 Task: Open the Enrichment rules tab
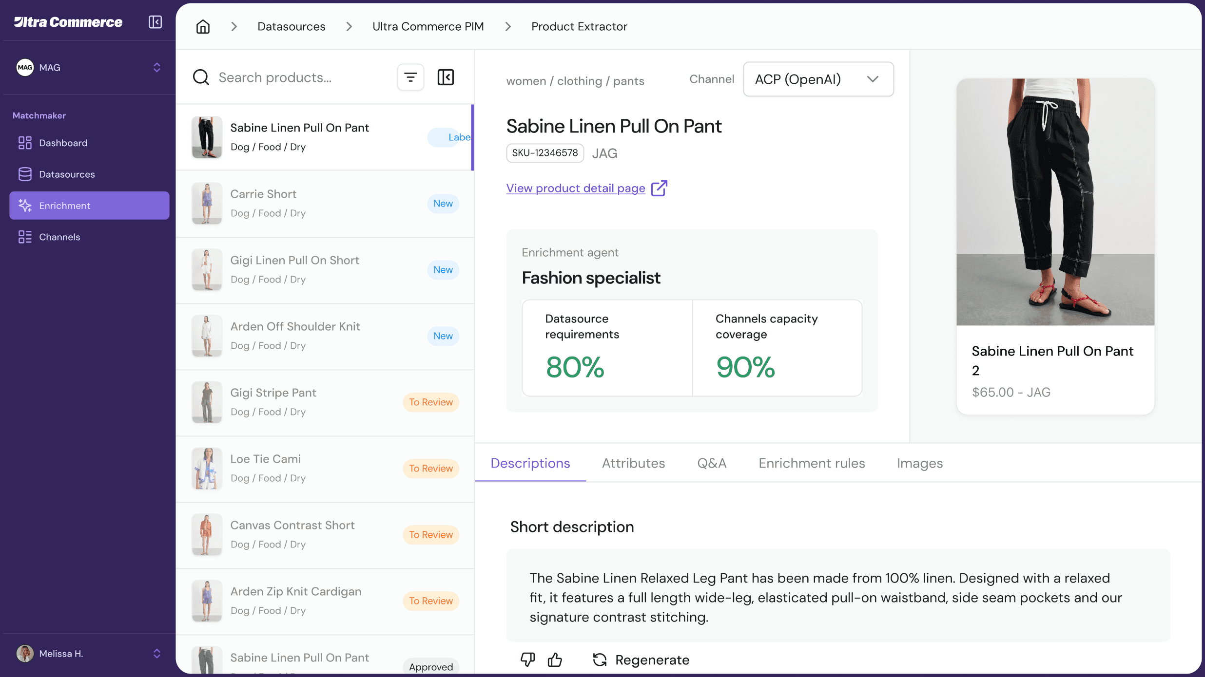tap(812, 463)
